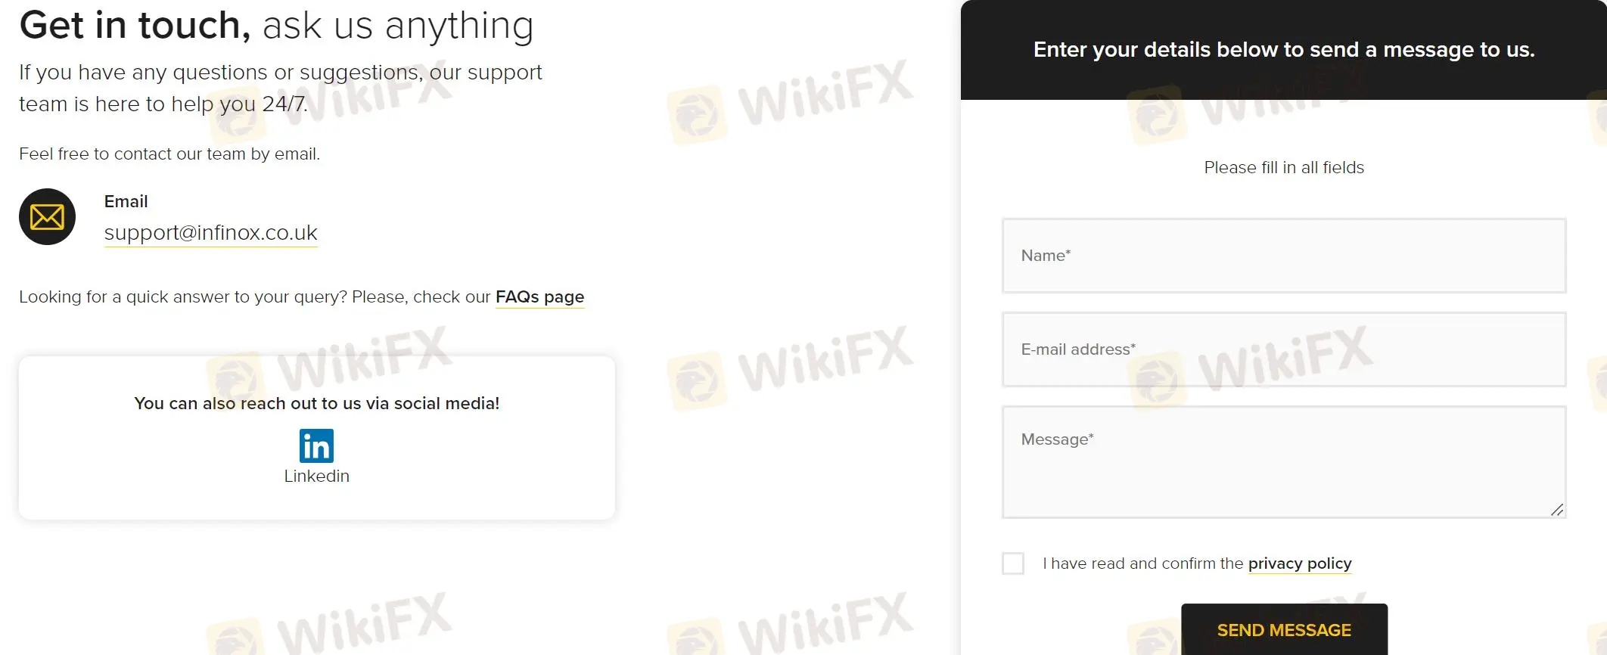Click the message box resize handle
Screen dimensions: 1607x655
pos(1556,510)
